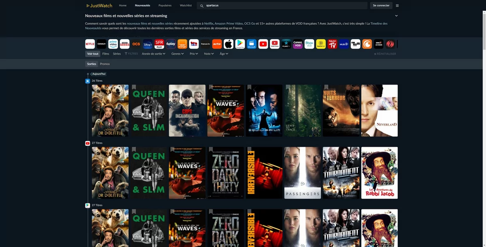Show only Films
The image size is (486, 247).
click(x=106, y=54)
